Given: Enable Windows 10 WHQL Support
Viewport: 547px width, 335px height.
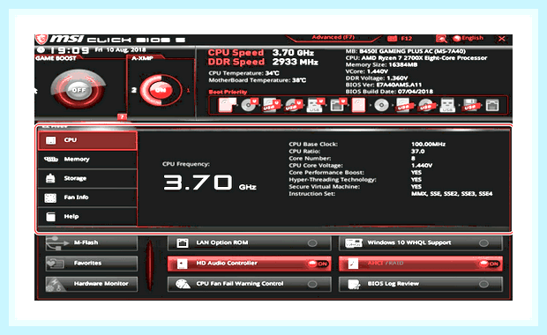Looking at the screenshot, I should click(x=420, y=242).
